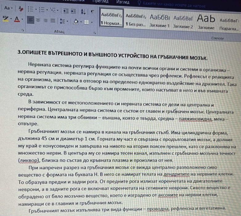Apply the Подзаглавие style

click(229, 24)
